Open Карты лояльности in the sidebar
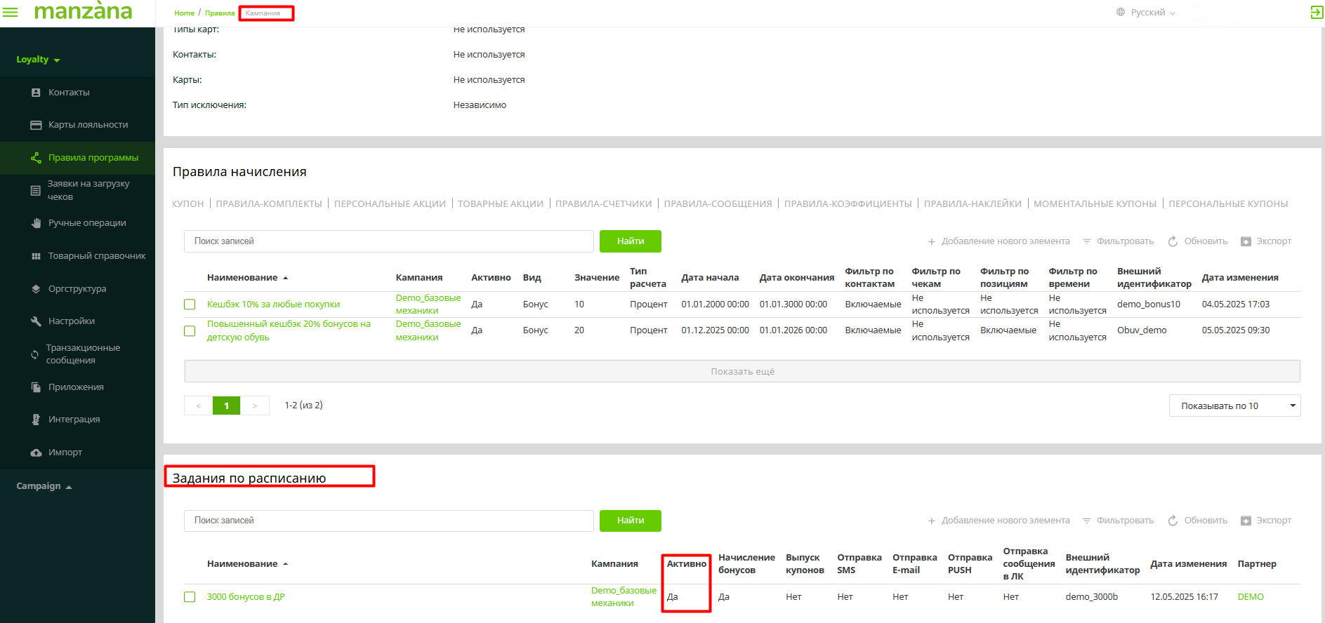This screenshot has height=623, width=1325. [88, 125]
